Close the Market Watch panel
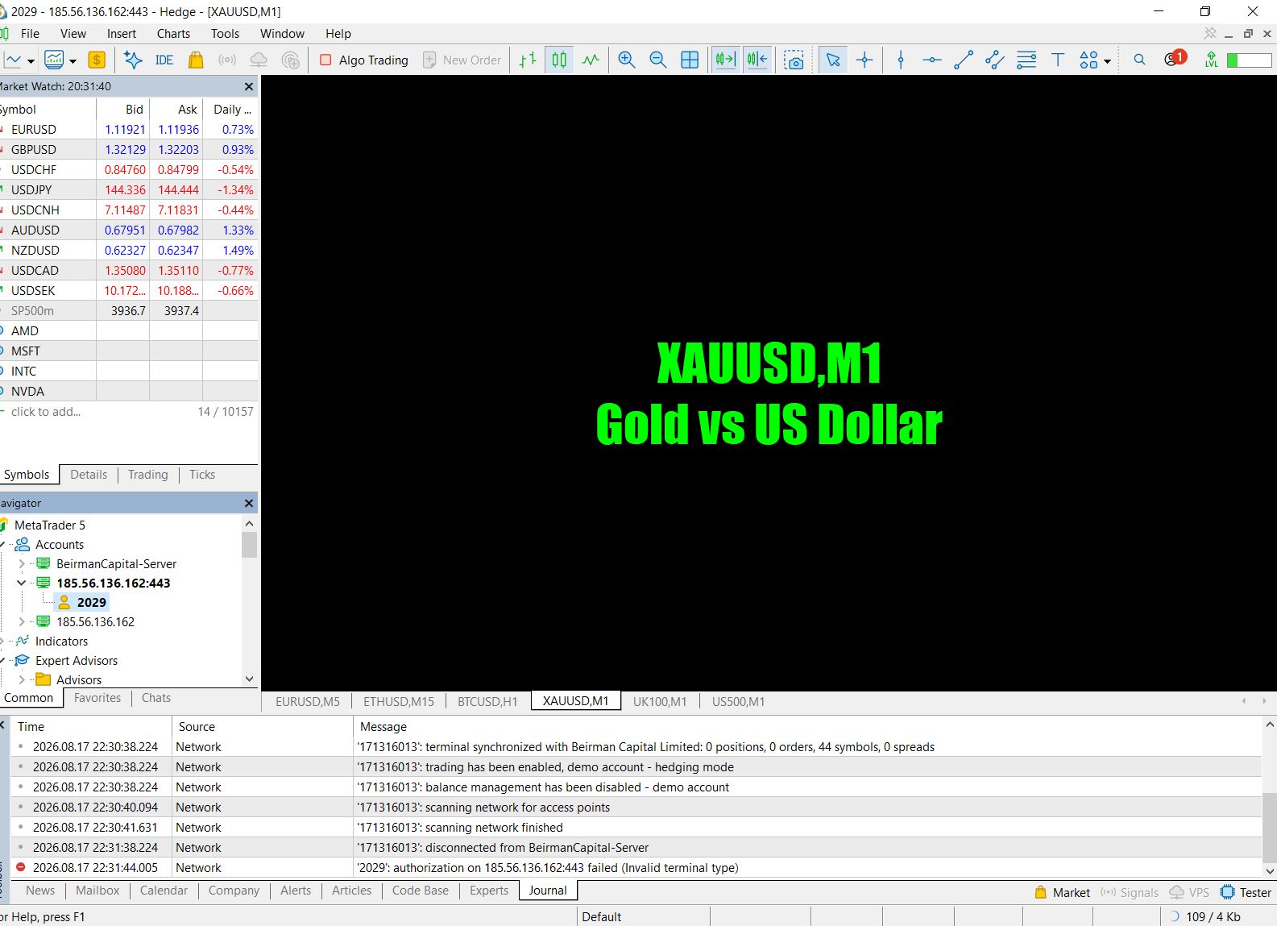This screenshot has height=926, width=1277. (x=248, y=86)
